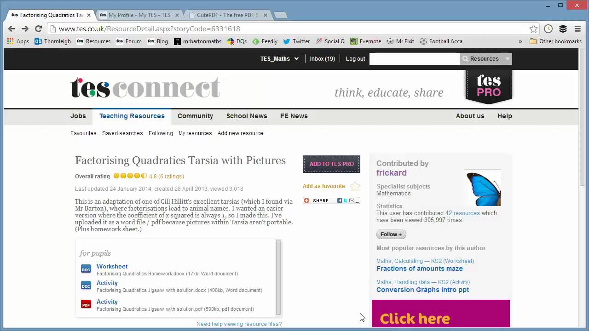Open the Thornleigh bookmark
This screenshot has height=331, width=589.
pyautogui.click(x=53, y=41)
